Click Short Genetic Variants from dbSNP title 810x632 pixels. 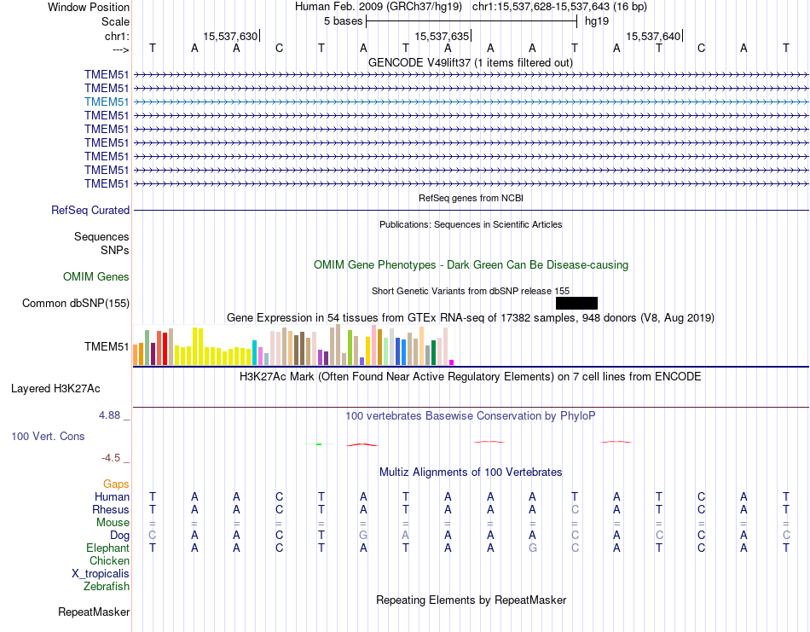click(471, 291)
